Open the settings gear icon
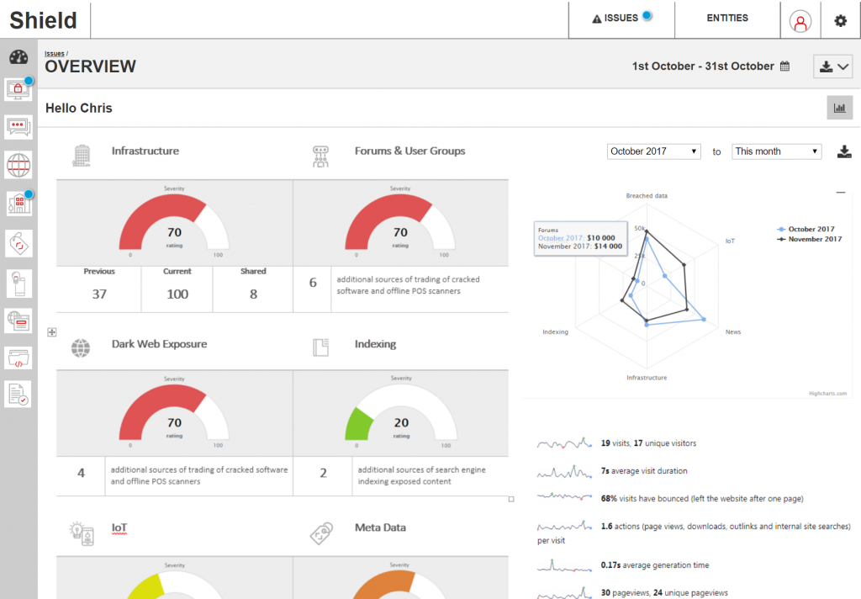The height and width of the screenshot is (599, 861). pyautogui.click(x=840, y=21)
